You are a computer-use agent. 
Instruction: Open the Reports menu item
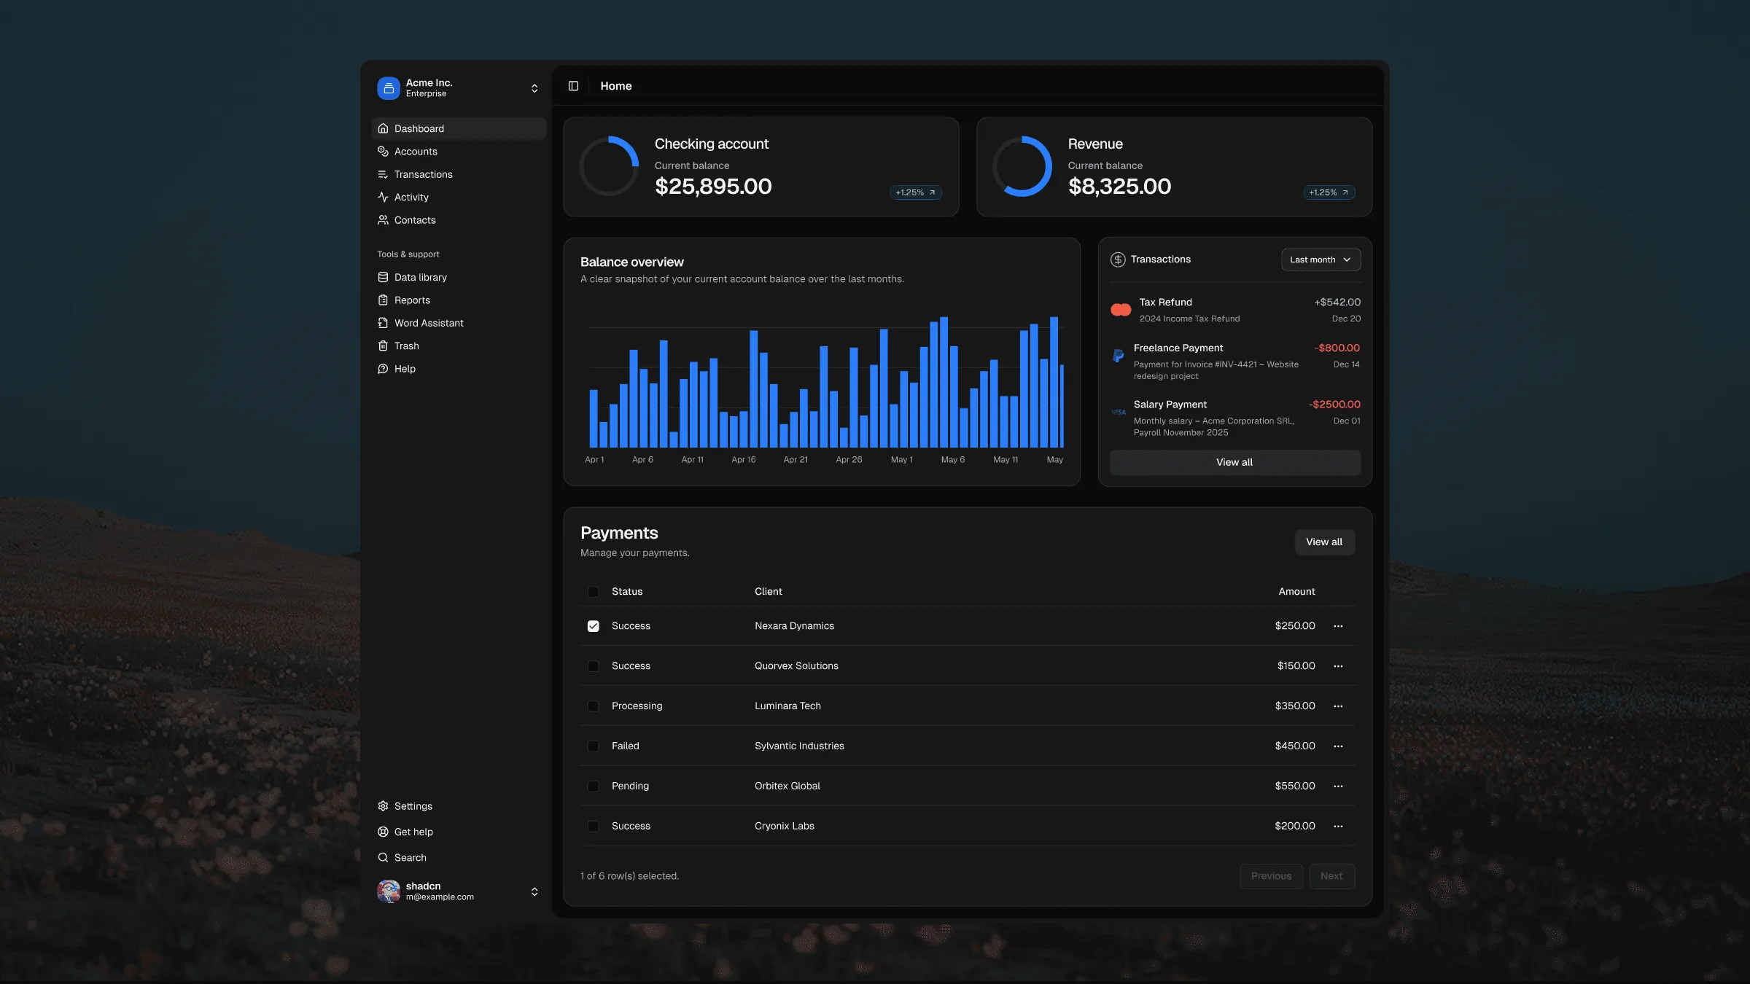412,300
